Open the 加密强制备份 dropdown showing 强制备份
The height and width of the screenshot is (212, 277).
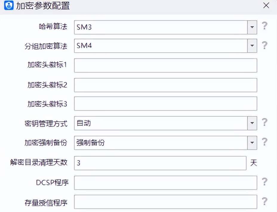(252, 143)
